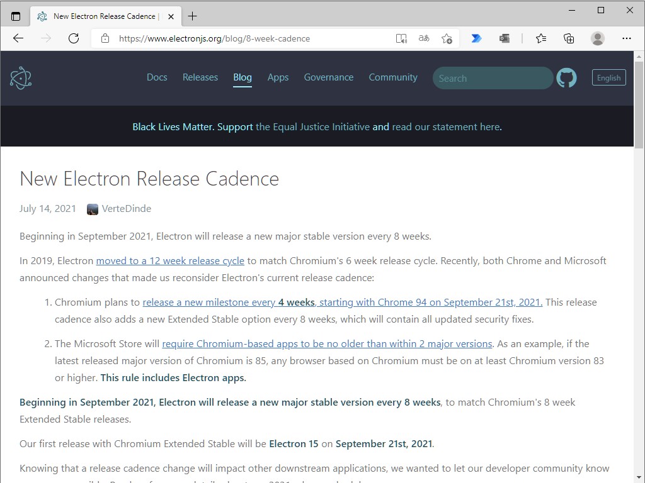Open 'require Chromium-based apps to be no older' link
This screenshot has width=645, height=483.
tap(327, 344)
